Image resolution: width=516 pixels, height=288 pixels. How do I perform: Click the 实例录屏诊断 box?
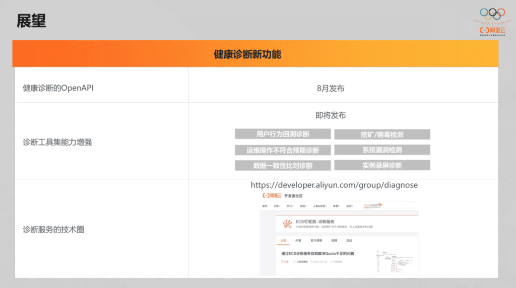click(382, 165)
